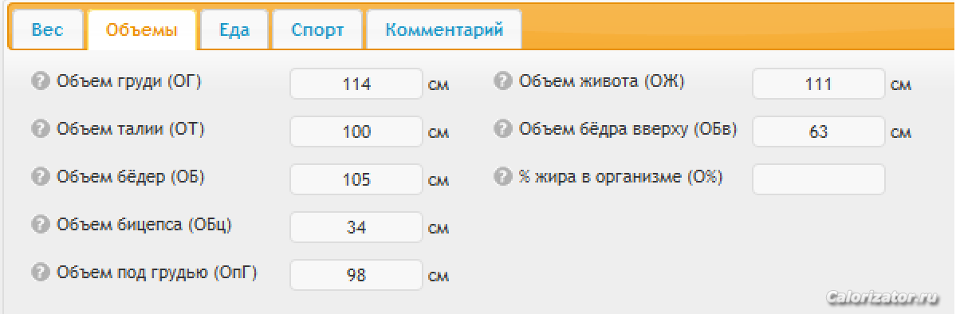Screen dimensions: 956x314
Task: Click question icon for % жира в организме
Action: pyautogui.click(x=502, y=177)
